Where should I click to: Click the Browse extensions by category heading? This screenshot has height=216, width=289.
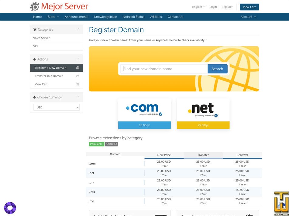click(115, 138)
